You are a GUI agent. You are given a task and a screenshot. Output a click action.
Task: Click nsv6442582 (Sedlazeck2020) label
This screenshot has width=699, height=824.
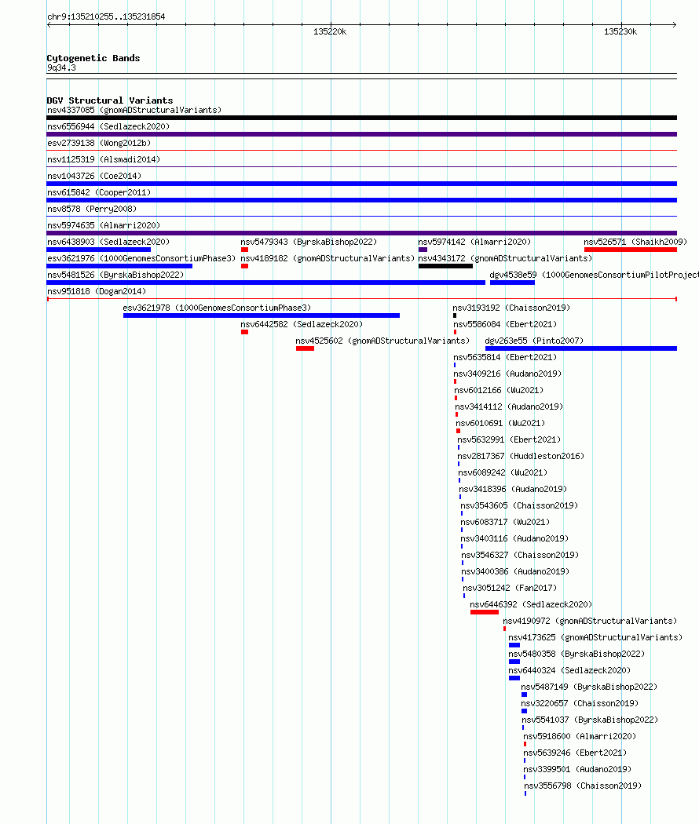point(302,324)
